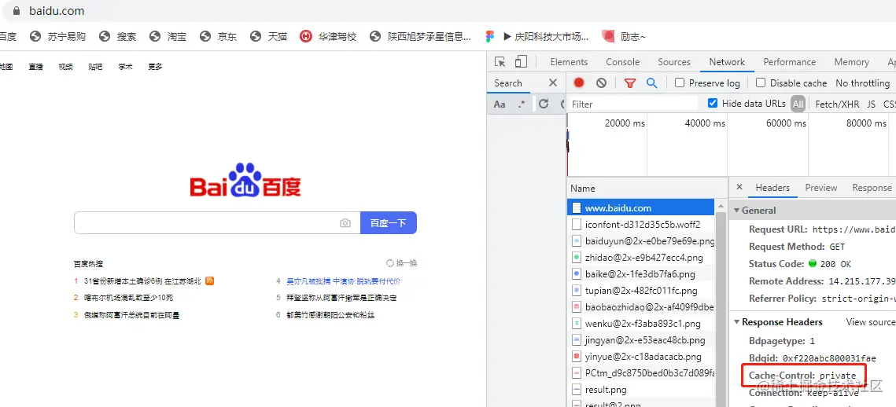Enable Disable cache checkbox
Image resolution: width=896 pixels, height=407 pixels.
761,82
